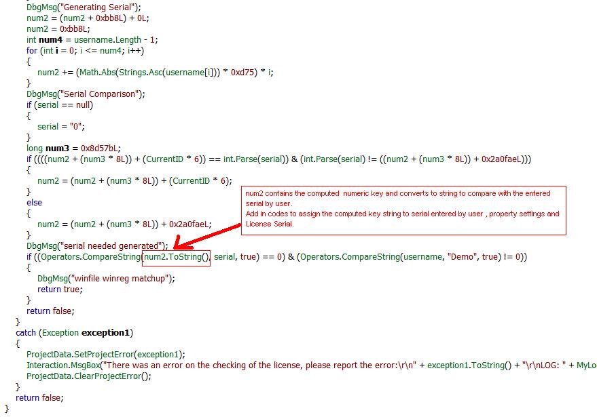
Task: Click the "There was an error on the checking" string
Action: pos(259,365)
